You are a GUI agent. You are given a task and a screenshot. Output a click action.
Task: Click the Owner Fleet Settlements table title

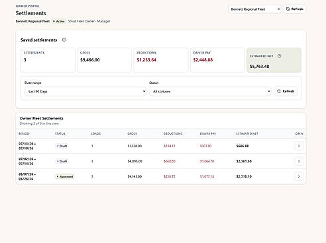pyautogui.click(x=41, y=118)
